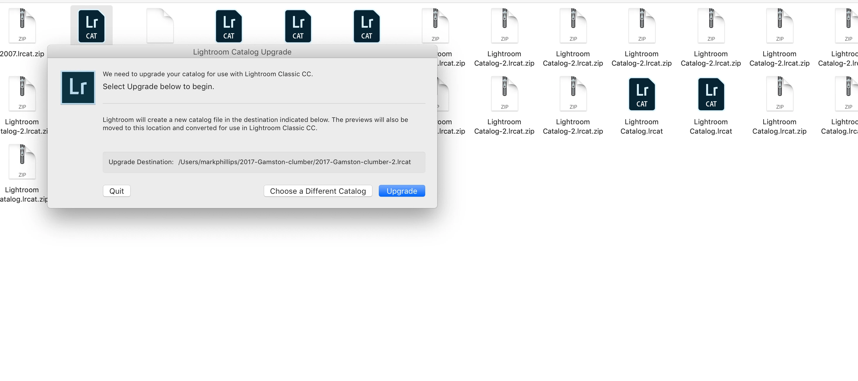
Task: Click the Lightroom Lr logo in dialog
Action: pos(78,88)
